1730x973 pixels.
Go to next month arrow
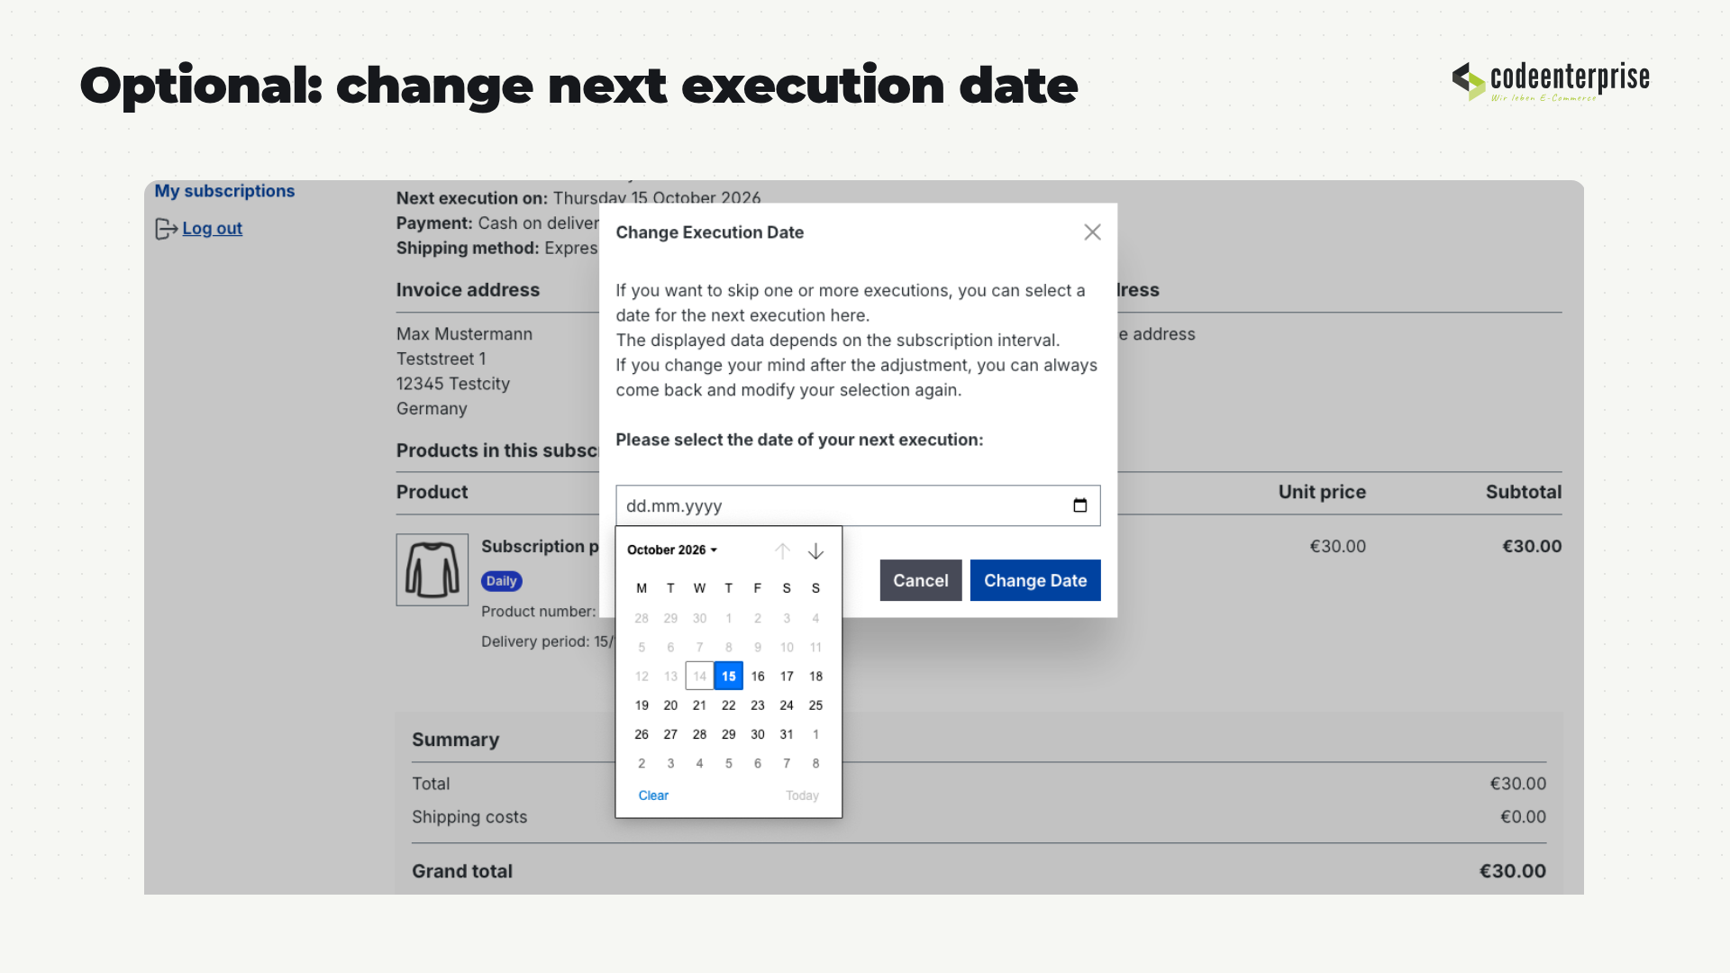click(x=815, y=550)
